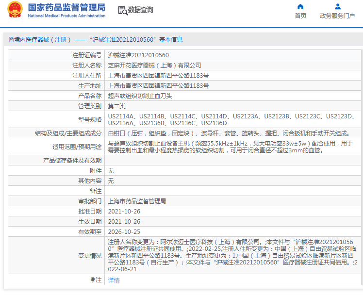Click the lightbulb 注 icon

[x=93, y=280]
